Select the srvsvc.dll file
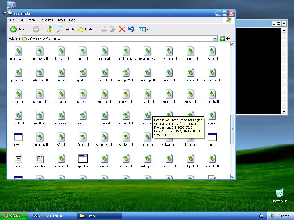Image resolution: width=294 pixels, height=220 pixels. 126,161
